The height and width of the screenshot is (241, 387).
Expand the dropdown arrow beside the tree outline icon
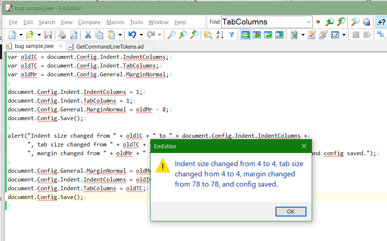(303, 35)
